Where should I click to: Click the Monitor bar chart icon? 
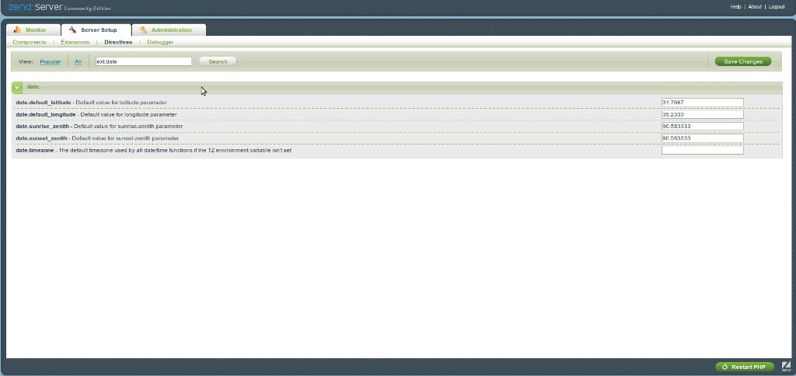17,30
